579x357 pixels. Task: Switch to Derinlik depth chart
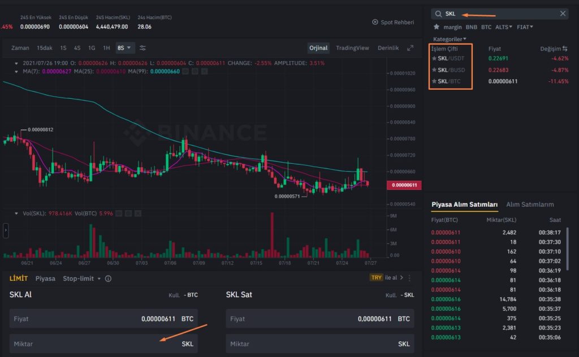pos(388,48)
